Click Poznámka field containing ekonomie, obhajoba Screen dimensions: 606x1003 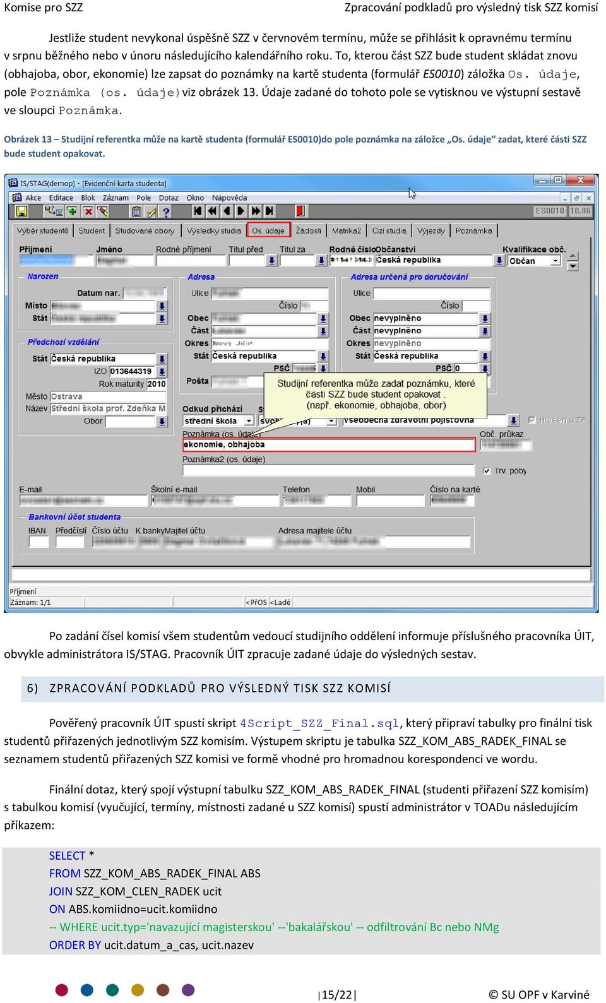click(x=328, y=445)
